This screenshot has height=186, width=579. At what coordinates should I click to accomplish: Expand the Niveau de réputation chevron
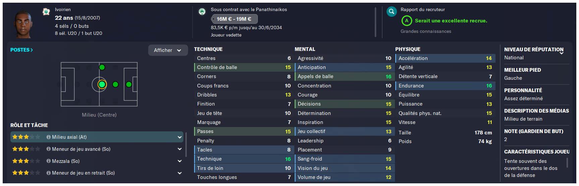pyautogui.click(x=562, y=53)
